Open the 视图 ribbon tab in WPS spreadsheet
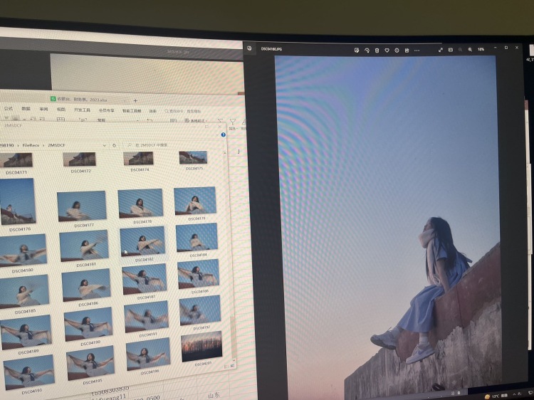This screenshot has width=534, height=400. 61,110
